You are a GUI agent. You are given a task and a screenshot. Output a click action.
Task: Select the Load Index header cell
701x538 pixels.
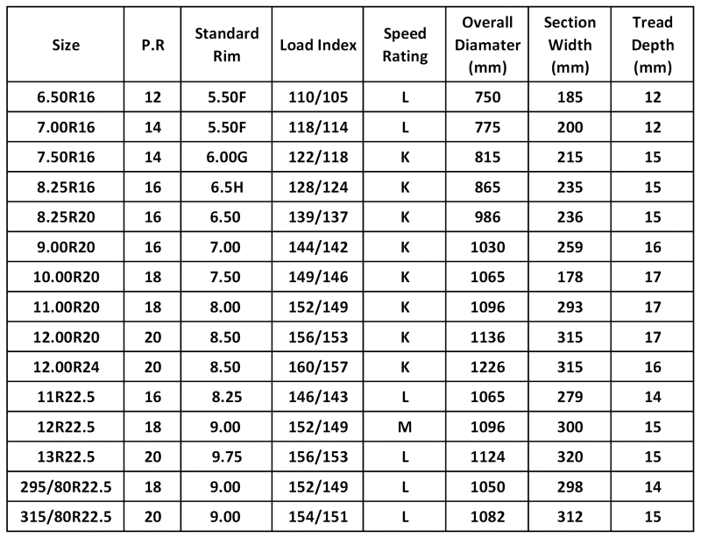(x=318, y=45)
